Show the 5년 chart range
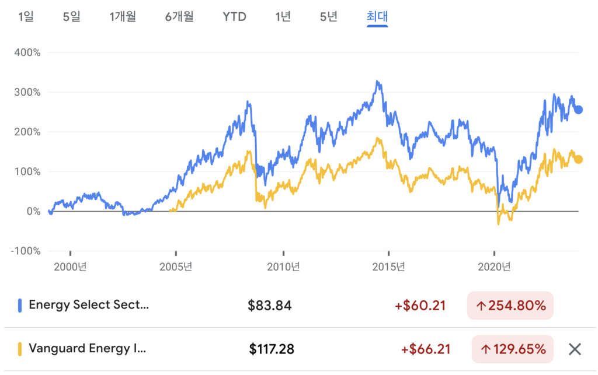This screenshot has height=375, width=598. coord(328,16)
